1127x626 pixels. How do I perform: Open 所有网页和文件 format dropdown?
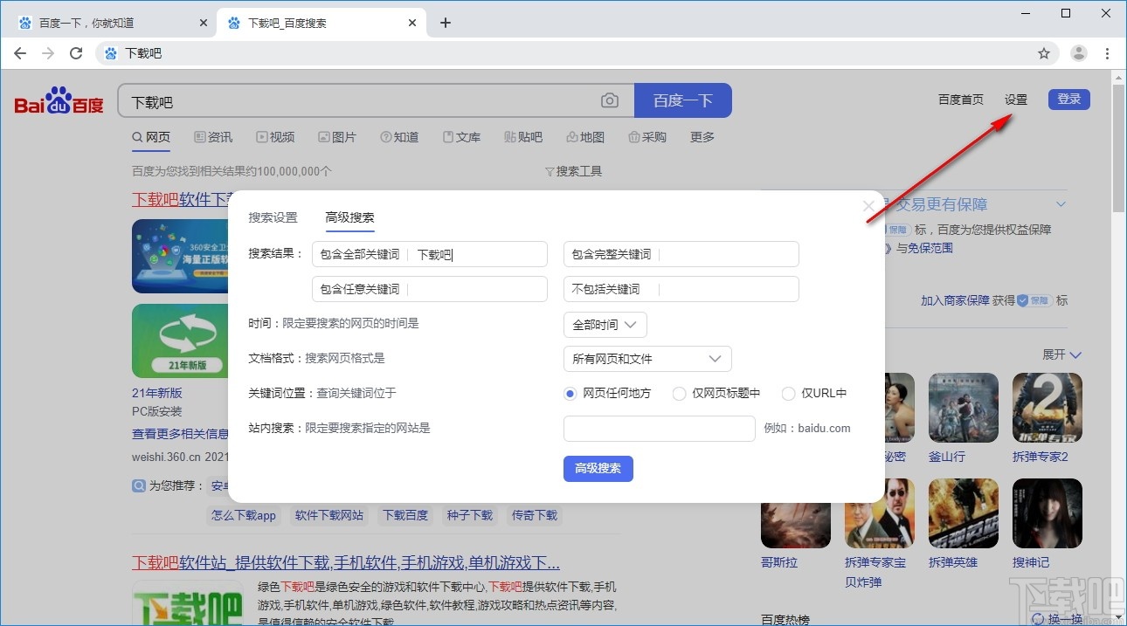click(x=647, y=359)
